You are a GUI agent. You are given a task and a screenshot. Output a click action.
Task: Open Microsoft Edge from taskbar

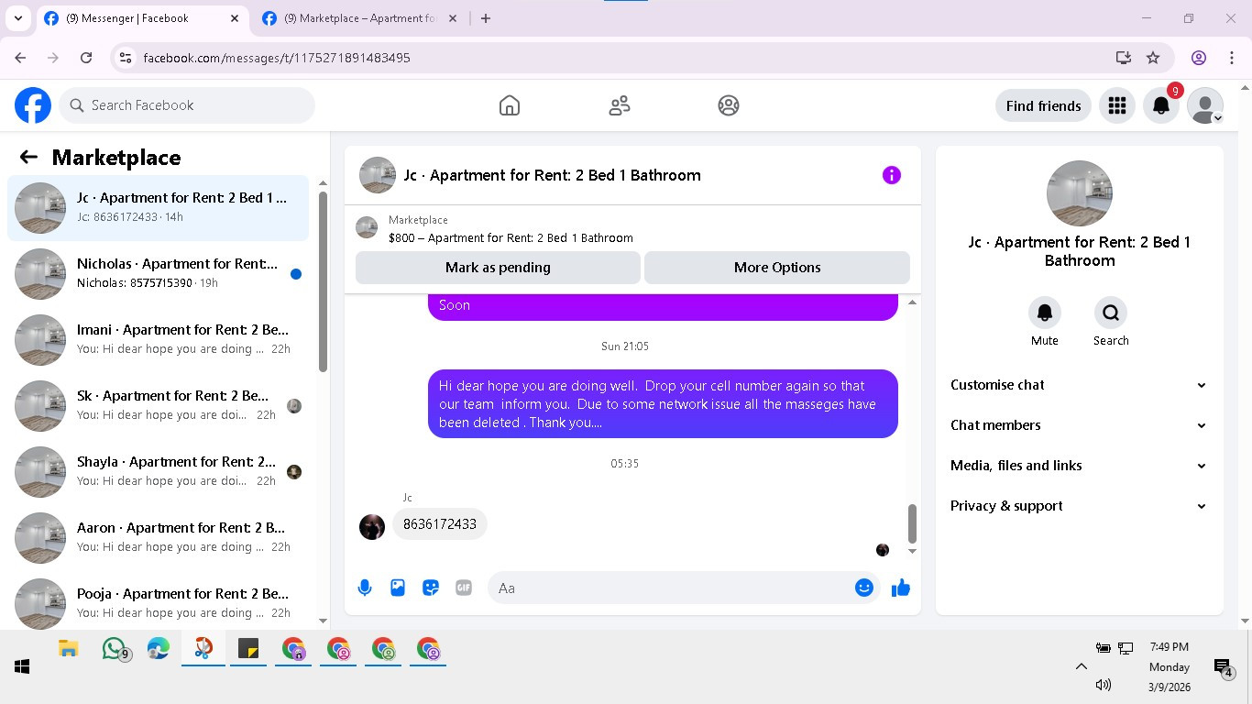tap(159, 649)
